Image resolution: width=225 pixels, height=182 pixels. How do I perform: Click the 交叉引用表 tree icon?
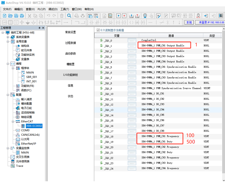[13, 157]
